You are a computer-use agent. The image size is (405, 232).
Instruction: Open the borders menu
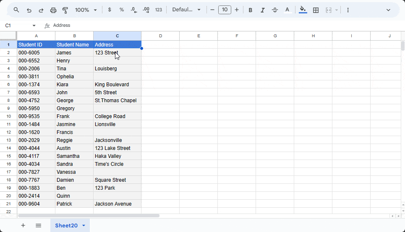[316, 10]
